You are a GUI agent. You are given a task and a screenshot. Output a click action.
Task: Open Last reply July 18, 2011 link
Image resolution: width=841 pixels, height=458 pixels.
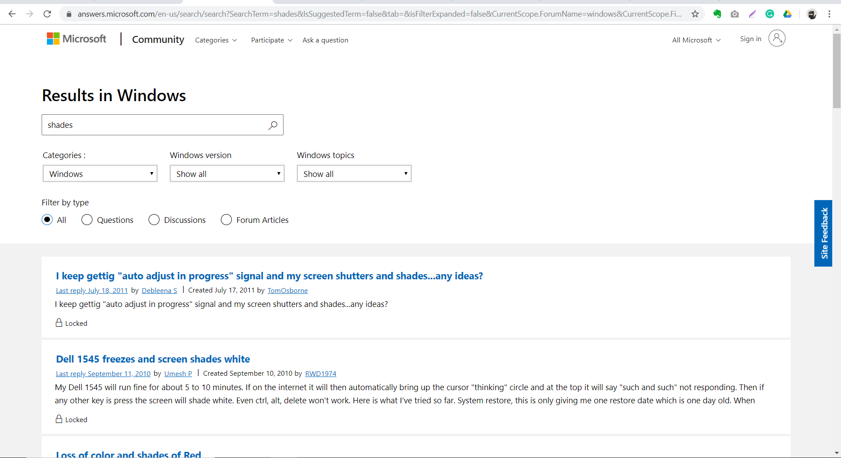(x=92, y=290)
